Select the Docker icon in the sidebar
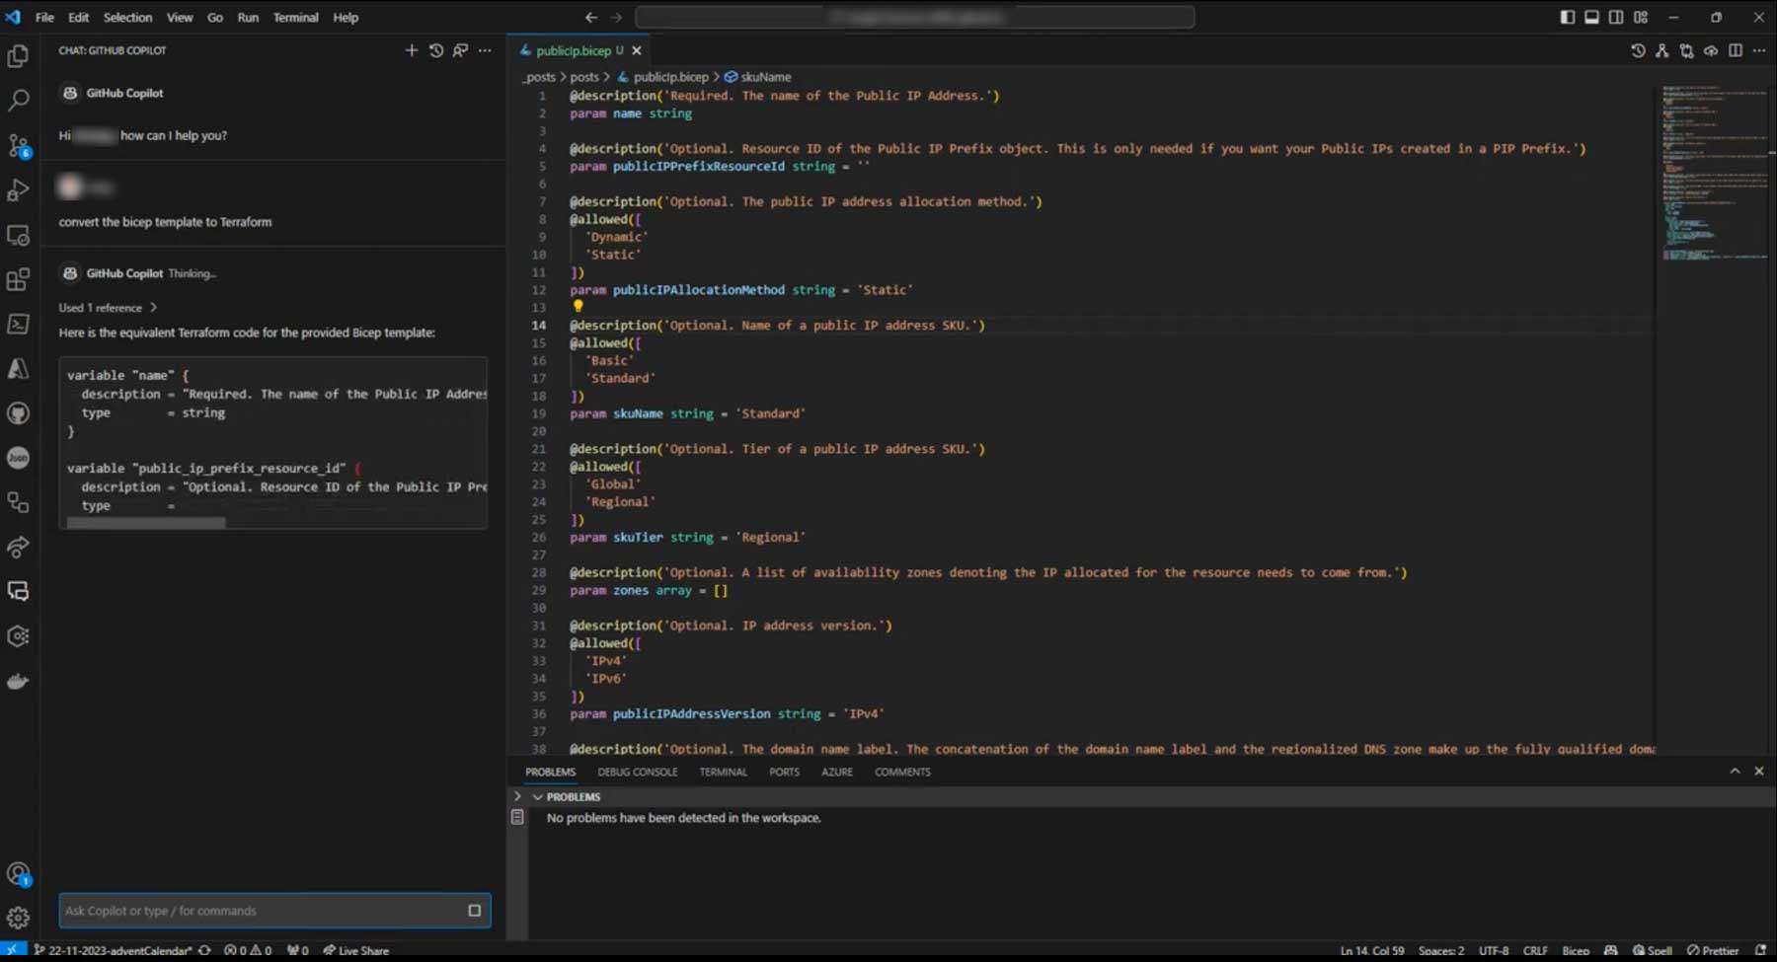 [19, 680]
